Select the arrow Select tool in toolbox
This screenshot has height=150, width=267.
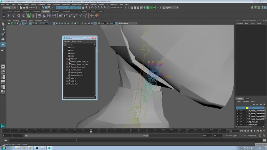(3, 24)
